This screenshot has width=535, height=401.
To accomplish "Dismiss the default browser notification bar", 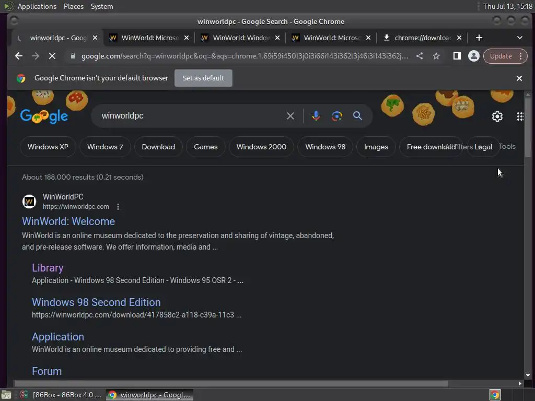I will tap(519, 78).
